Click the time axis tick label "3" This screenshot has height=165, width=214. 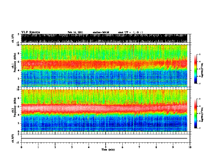pyautogui.click(x=72, y=147)
